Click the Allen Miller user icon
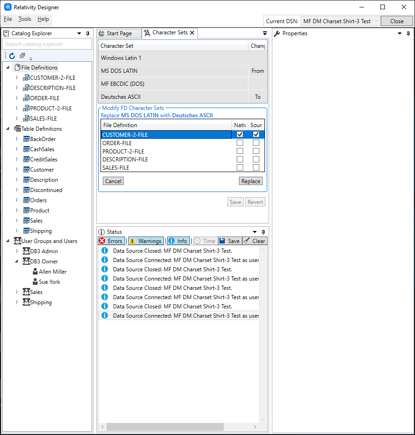The width and height of the screenshot is (415, 435). (35, 272)
